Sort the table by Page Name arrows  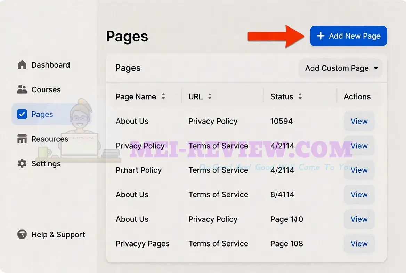tap(163, 96)
